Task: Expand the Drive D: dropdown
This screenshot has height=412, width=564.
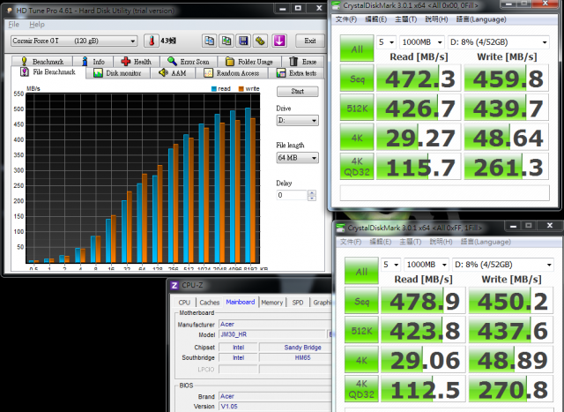Action: pos(297,120)
